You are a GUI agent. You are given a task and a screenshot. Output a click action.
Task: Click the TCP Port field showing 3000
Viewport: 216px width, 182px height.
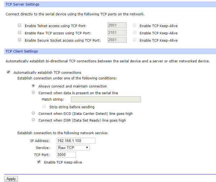(x=66, y=155)
